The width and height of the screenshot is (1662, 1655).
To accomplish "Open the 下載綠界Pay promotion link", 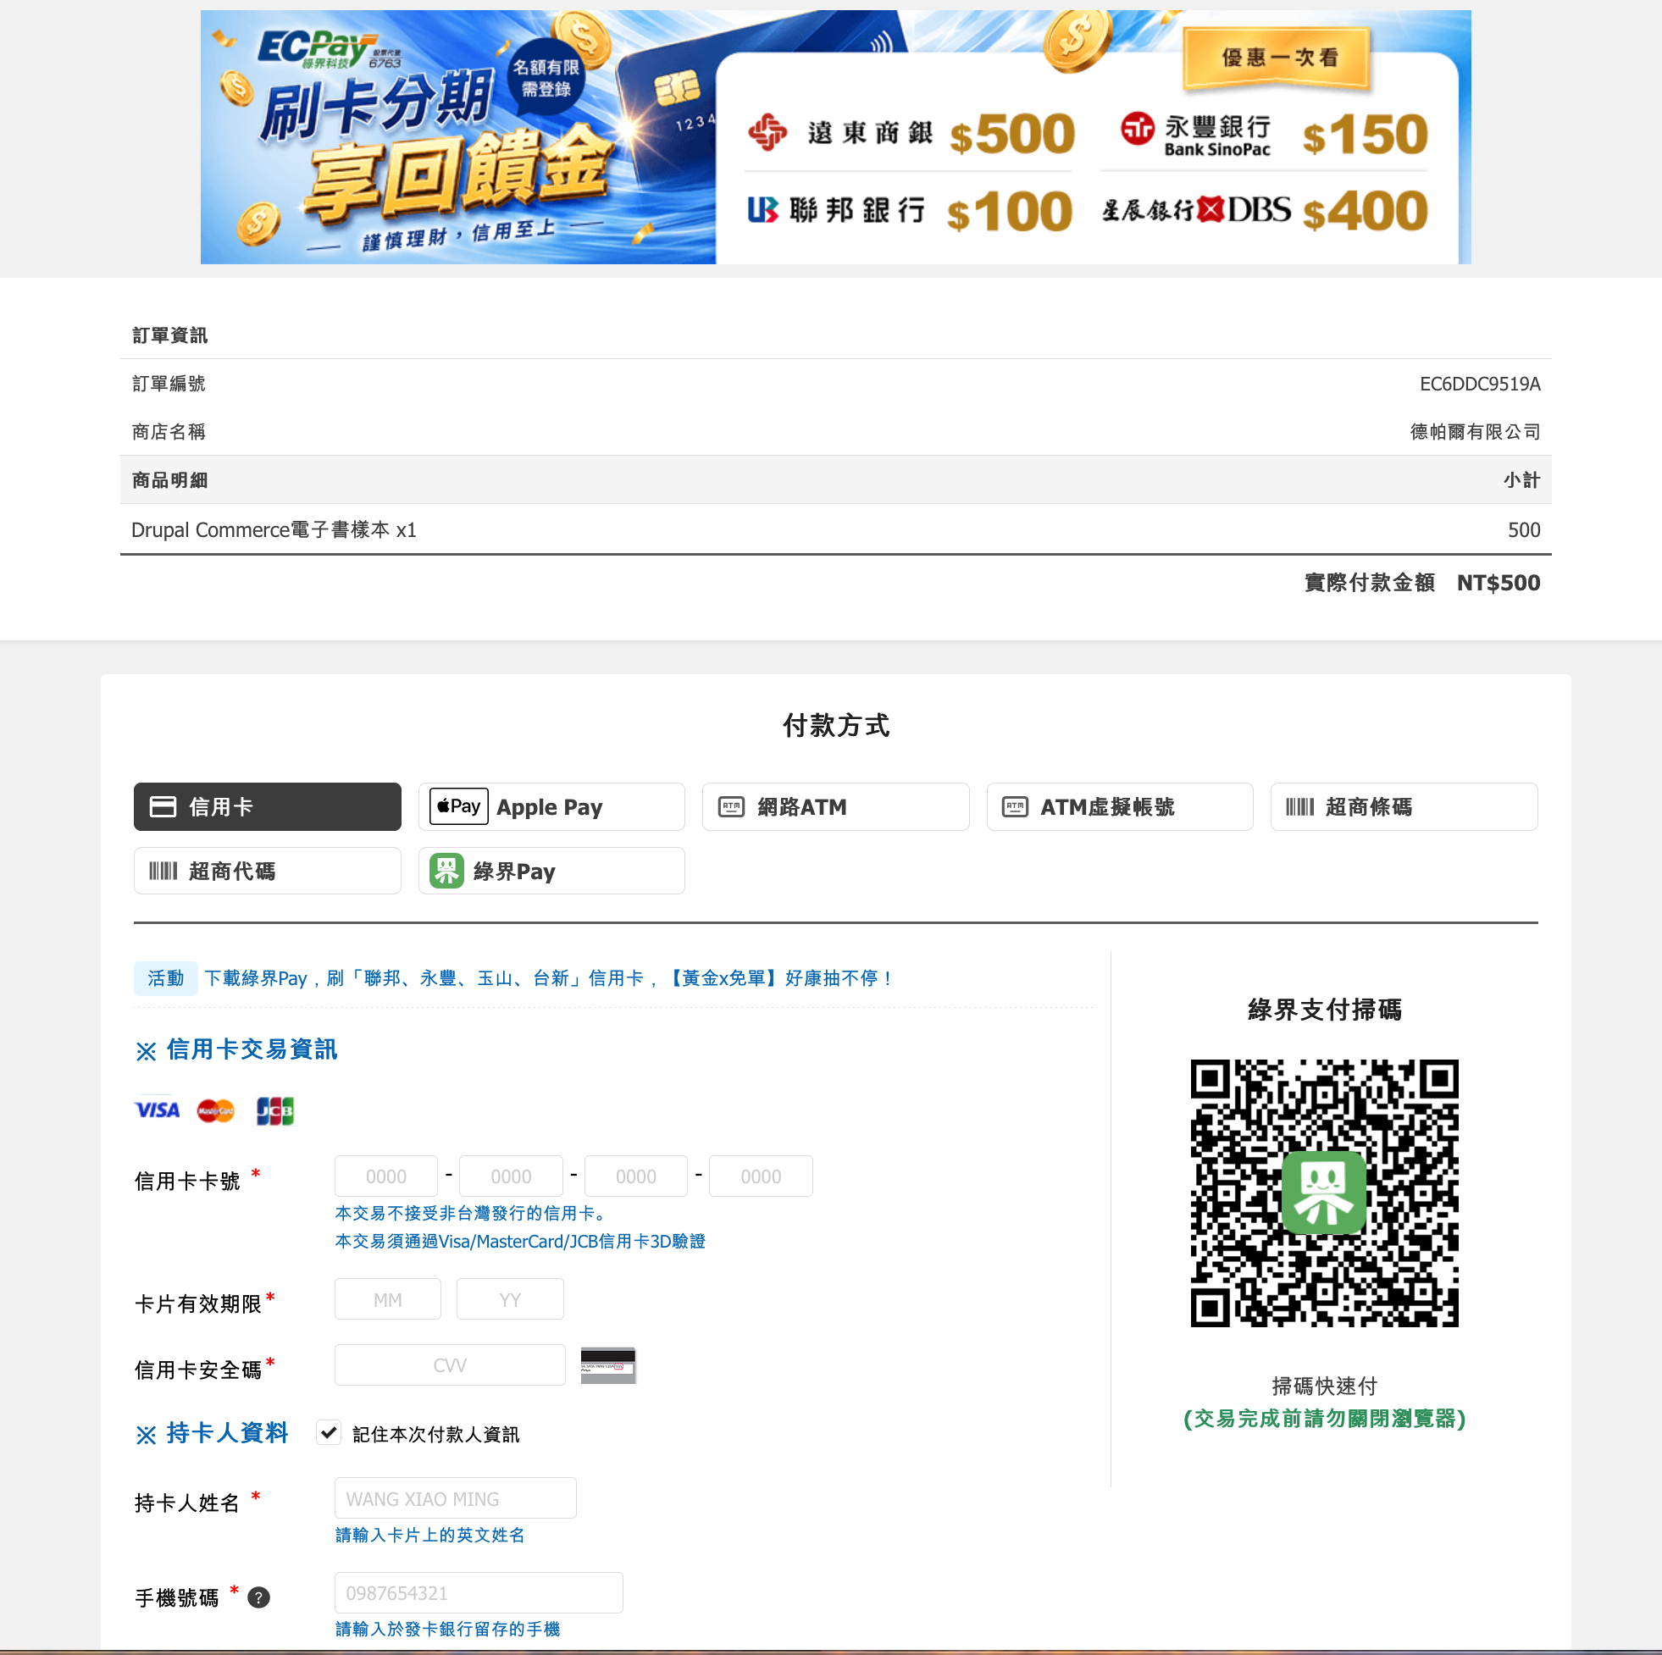I will (x=551, y=978).
